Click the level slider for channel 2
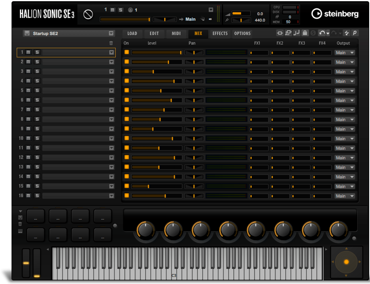The height and width of the screenshot is (284, 370). tap(156, 62)
